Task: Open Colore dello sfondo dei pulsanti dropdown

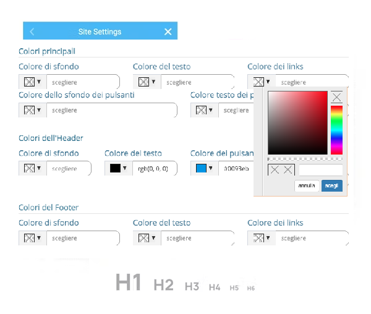Action: 33,110
